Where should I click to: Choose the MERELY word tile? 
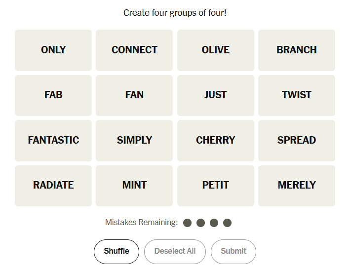tap(297, 185)
